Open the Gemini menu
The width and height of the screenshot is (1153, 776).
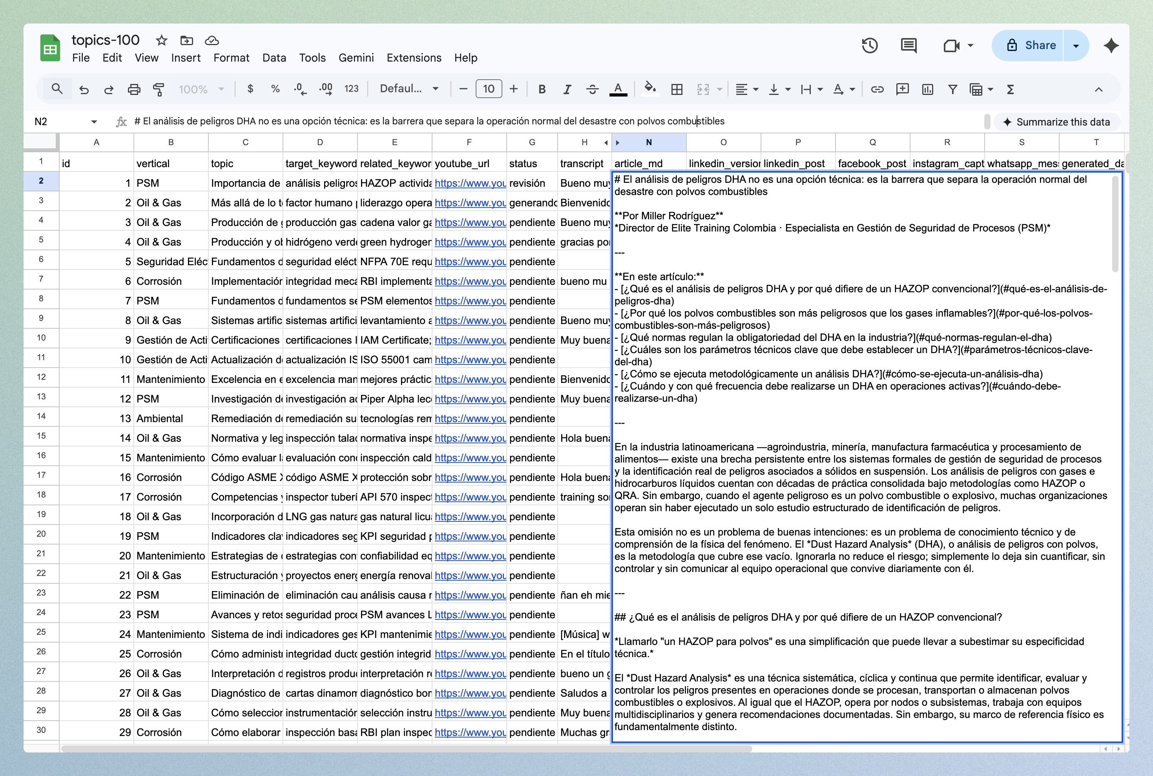[356, 58]
